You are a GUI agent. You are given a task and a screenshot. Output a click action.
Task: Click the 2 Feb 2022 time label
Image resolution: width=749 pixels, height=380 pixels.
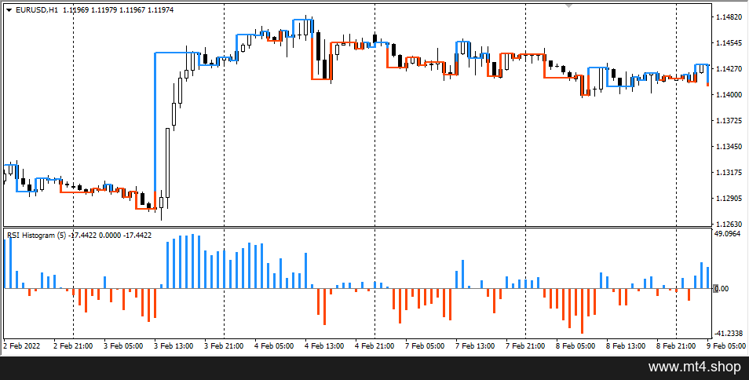(x=23, y=346)
